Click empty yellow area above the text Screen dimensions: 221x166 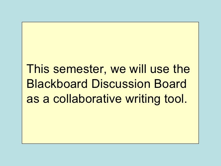pos(110,42)
